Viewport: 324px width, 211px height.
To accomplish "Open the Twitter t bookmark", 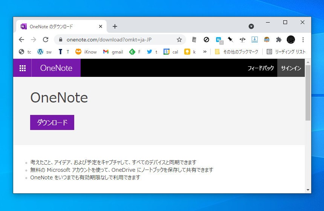I will point(152,52).
